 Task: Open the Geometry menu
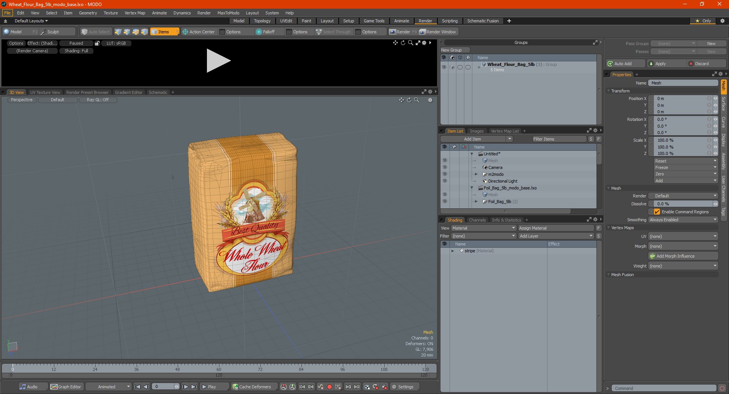88,13
